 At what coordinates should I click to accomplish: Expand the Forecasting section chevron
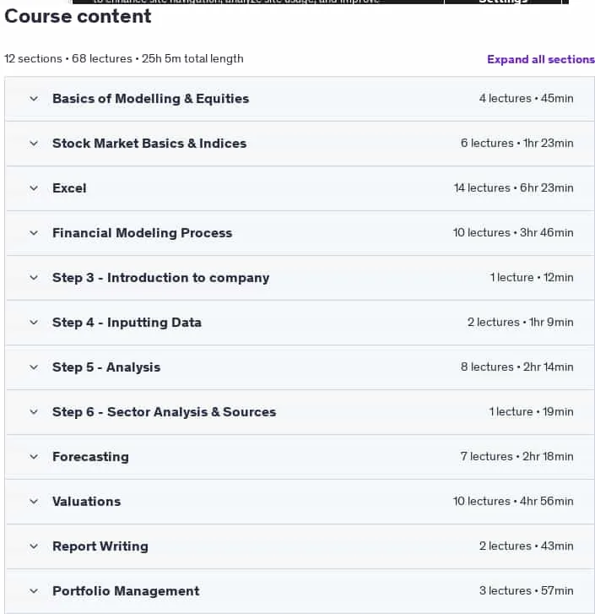click(x=34, y=457)
